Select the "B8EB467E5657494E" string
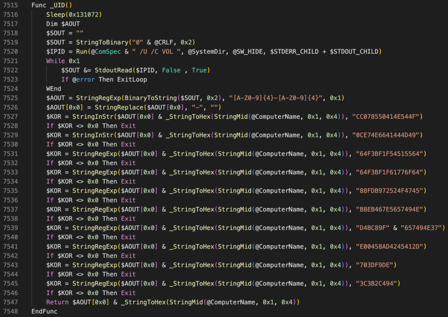Image resolution: width=448 pixels, height=317 pixels. 390,209
